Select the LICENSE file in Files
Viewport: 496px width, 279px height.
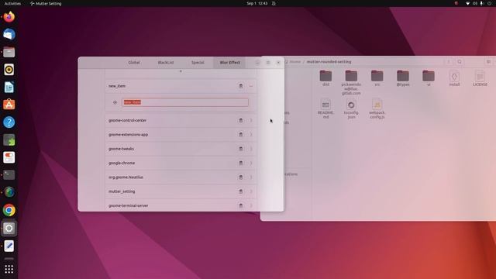pyautogui.click(x=480, y=78)
